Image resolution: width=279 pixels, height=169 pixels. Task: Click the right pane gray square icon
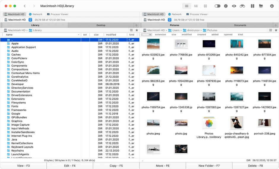[x=271, y=30]
